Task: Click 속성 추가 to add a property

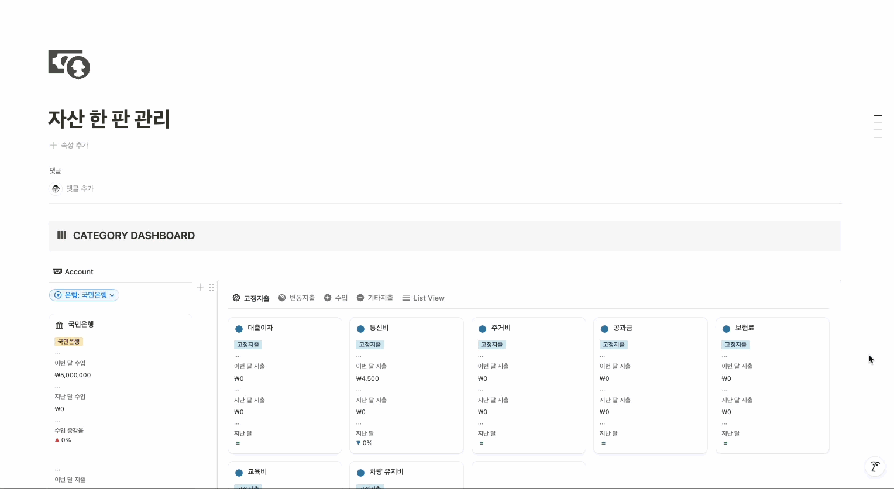Action: 69,145
